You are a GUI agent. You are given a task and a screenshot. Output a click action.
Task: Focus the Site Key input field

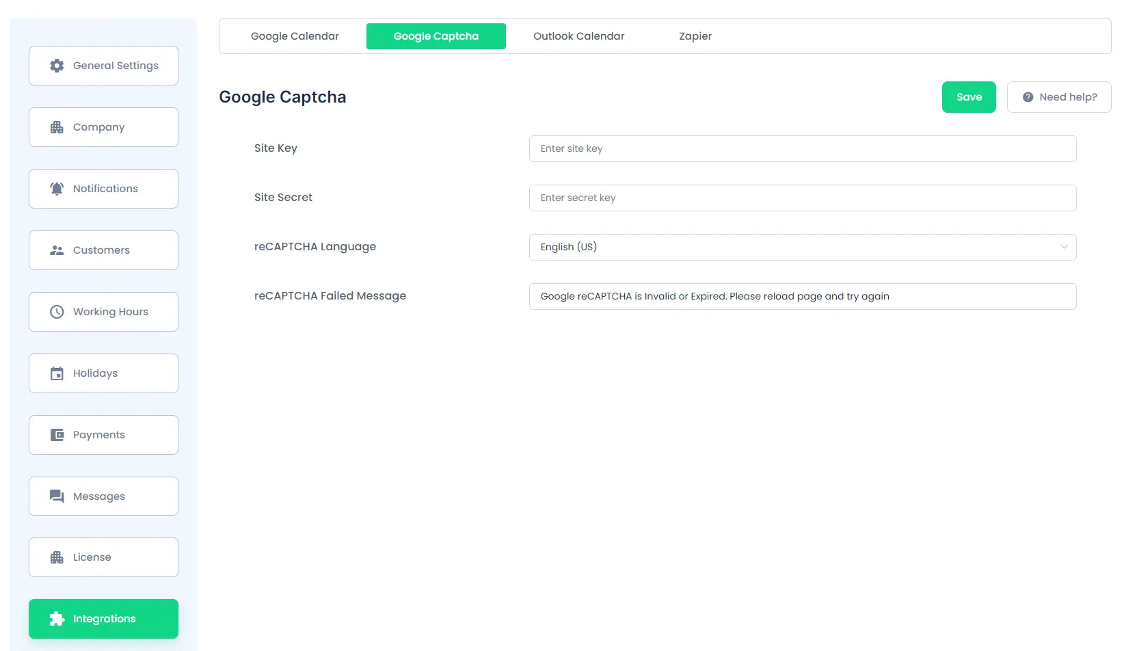click(803, 148)
